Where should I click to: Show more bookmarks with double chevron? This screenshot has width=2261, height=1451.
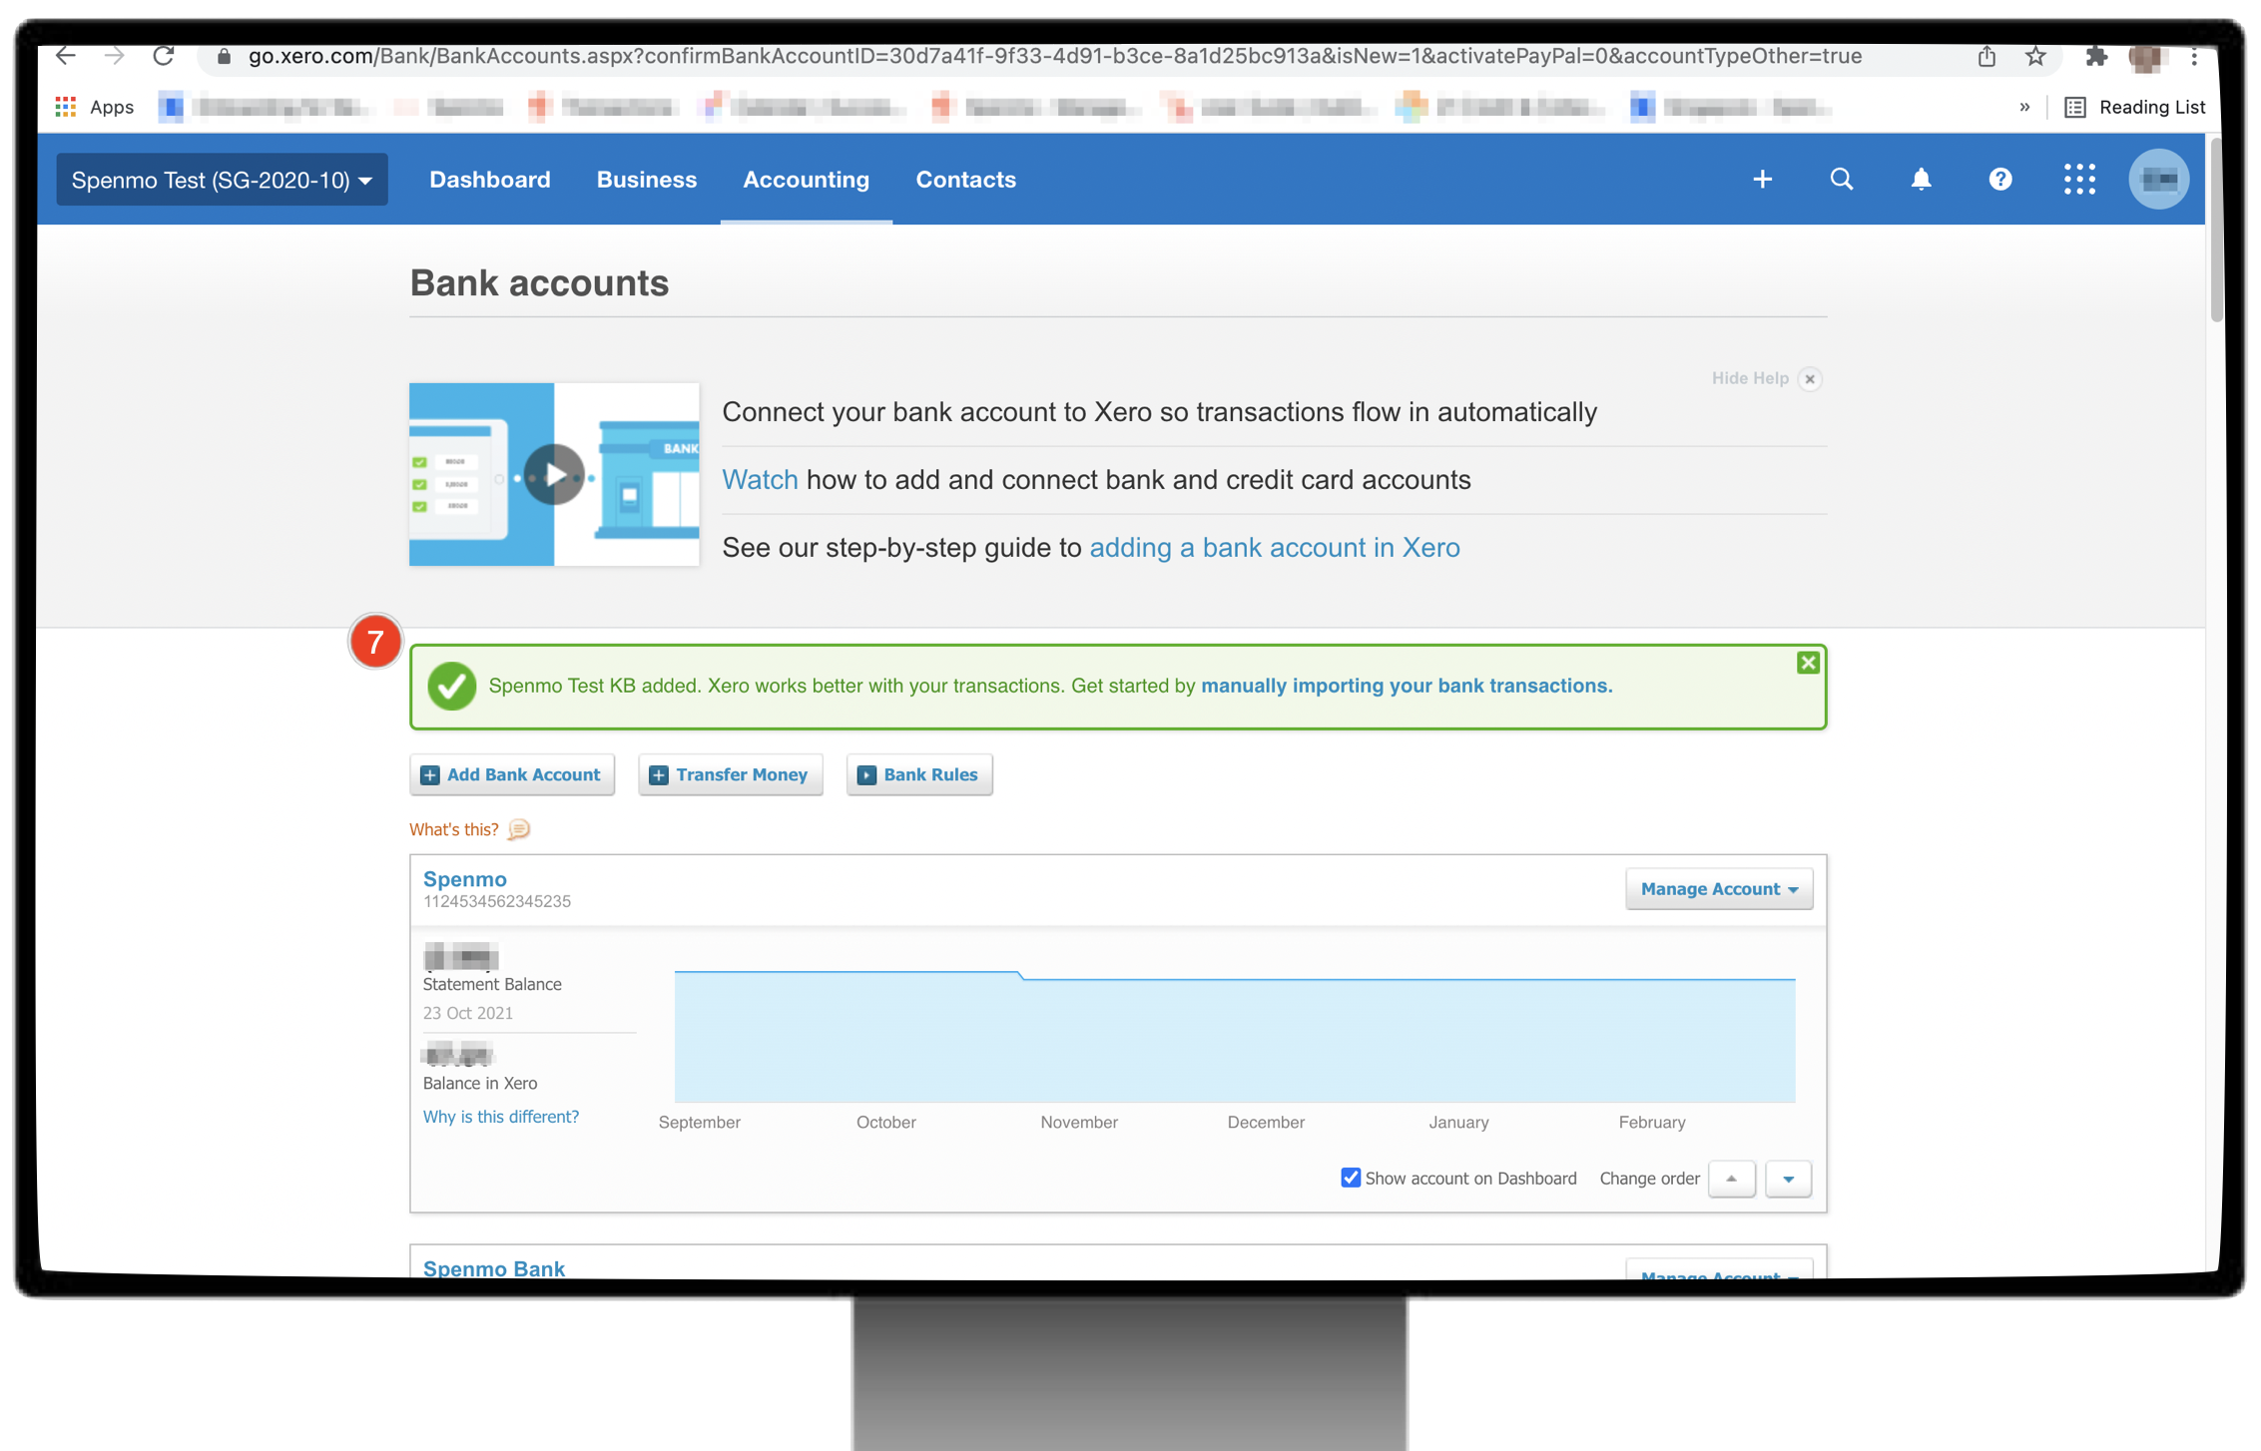pyautogui.click(x=2024, y=107)
